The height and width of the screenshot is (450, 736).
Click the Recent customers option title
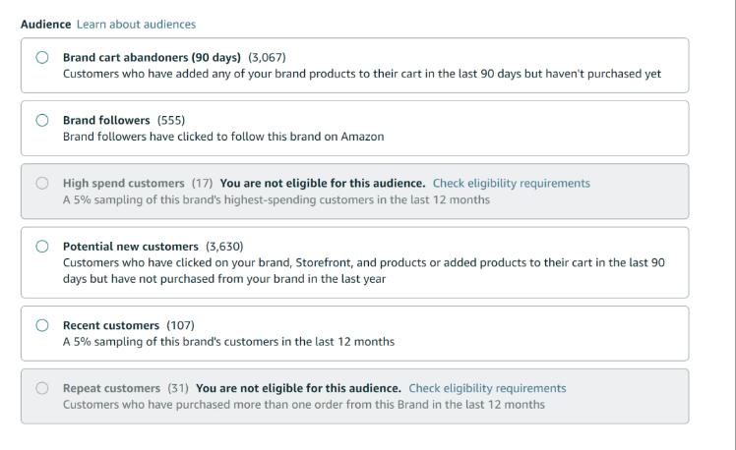click(110, 325)
